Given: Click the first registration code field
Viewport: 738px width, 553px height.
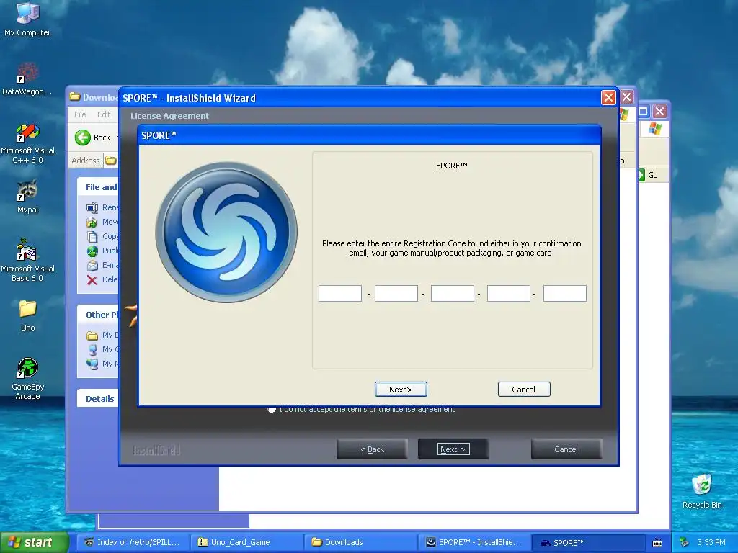Looking at the screenshot, I should click(x=340, y=294).
